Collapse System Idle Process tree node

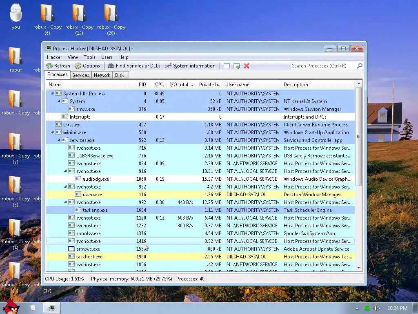click(52, 94)
